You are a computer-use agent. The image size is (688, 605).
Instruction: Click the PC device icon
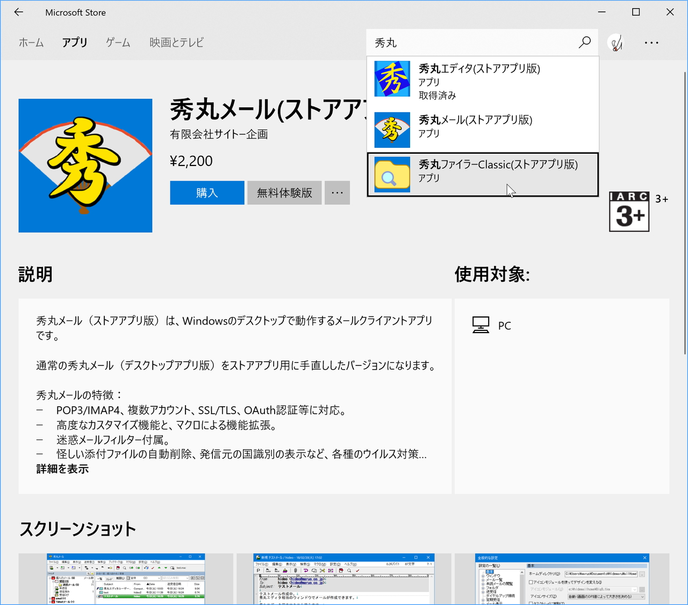pos(481,325)
